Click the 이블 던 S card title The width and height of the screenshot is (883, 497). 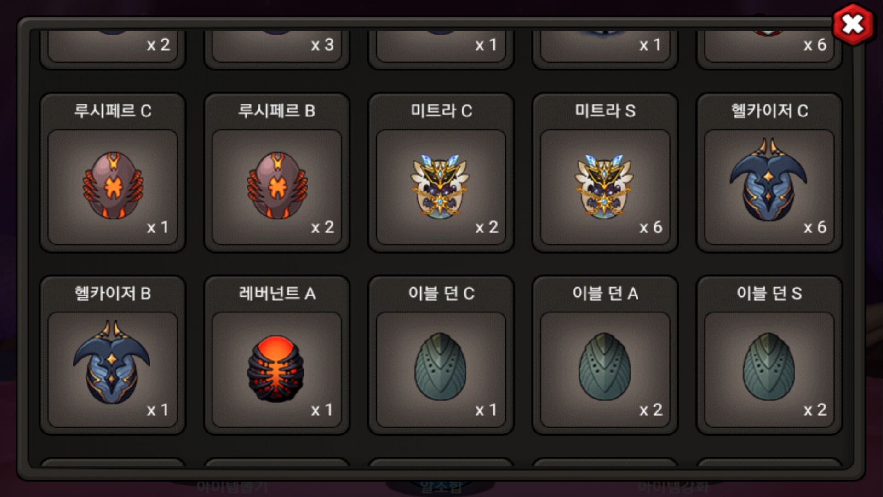click(769, 293)
